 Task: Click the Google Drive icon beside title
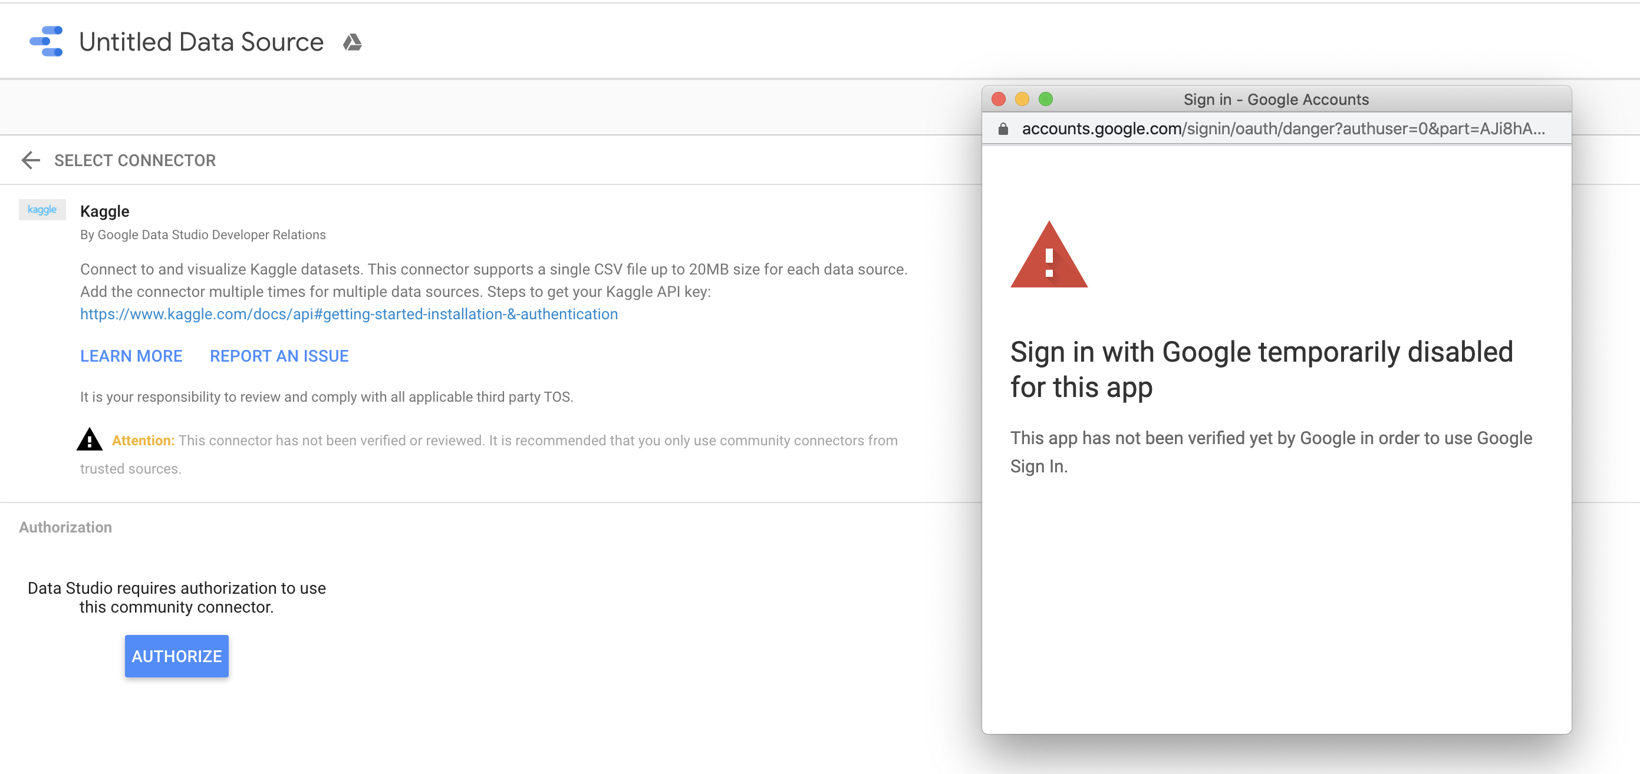click(352, 42)
